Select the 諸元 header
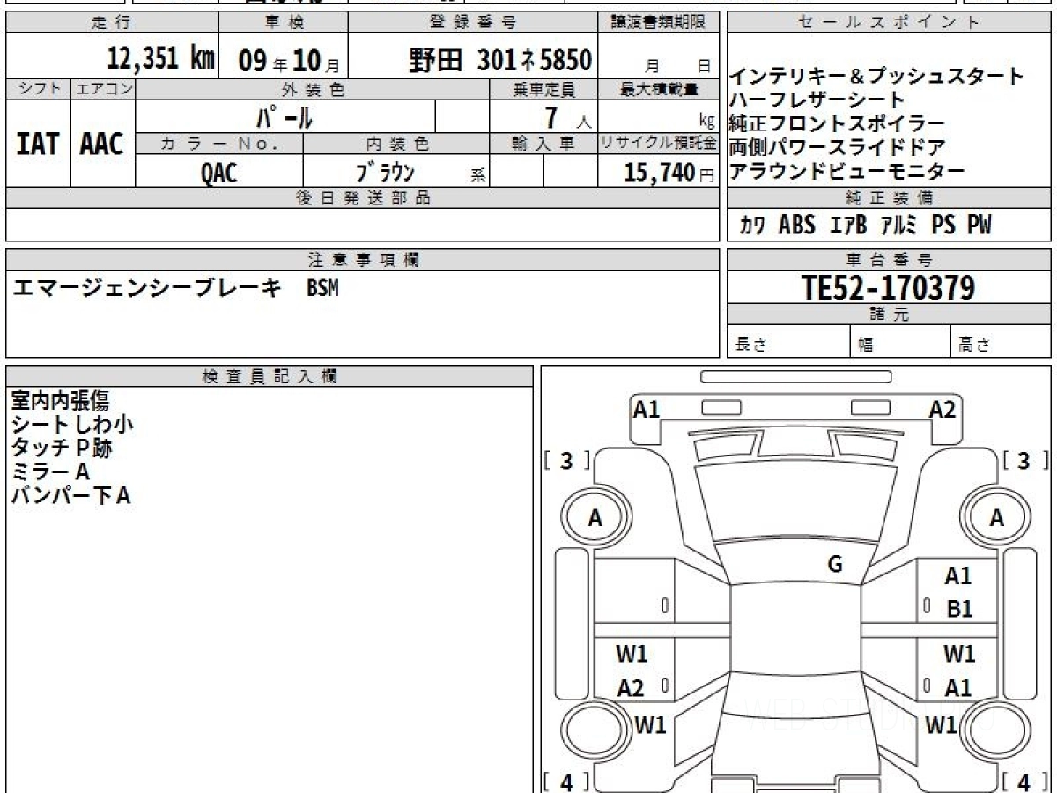Image resolution: width=1057 pixels, height=793 pixels. pyautogui.click(x=889, y=315)
